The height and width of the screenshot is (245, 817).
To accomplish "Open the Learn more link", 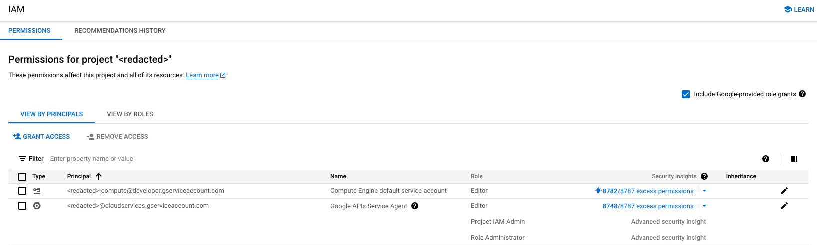I will point(202,75).
